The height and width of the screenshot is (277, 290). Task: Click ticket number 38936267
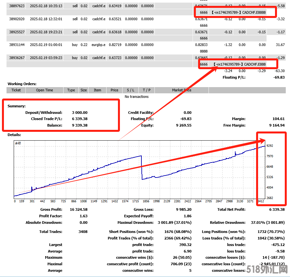coord(17,58)
